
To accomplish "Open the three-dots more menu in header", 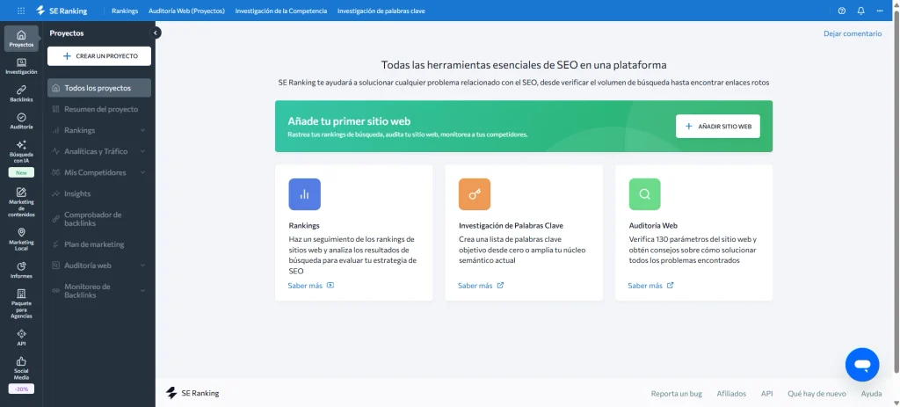I will (880, 11).
